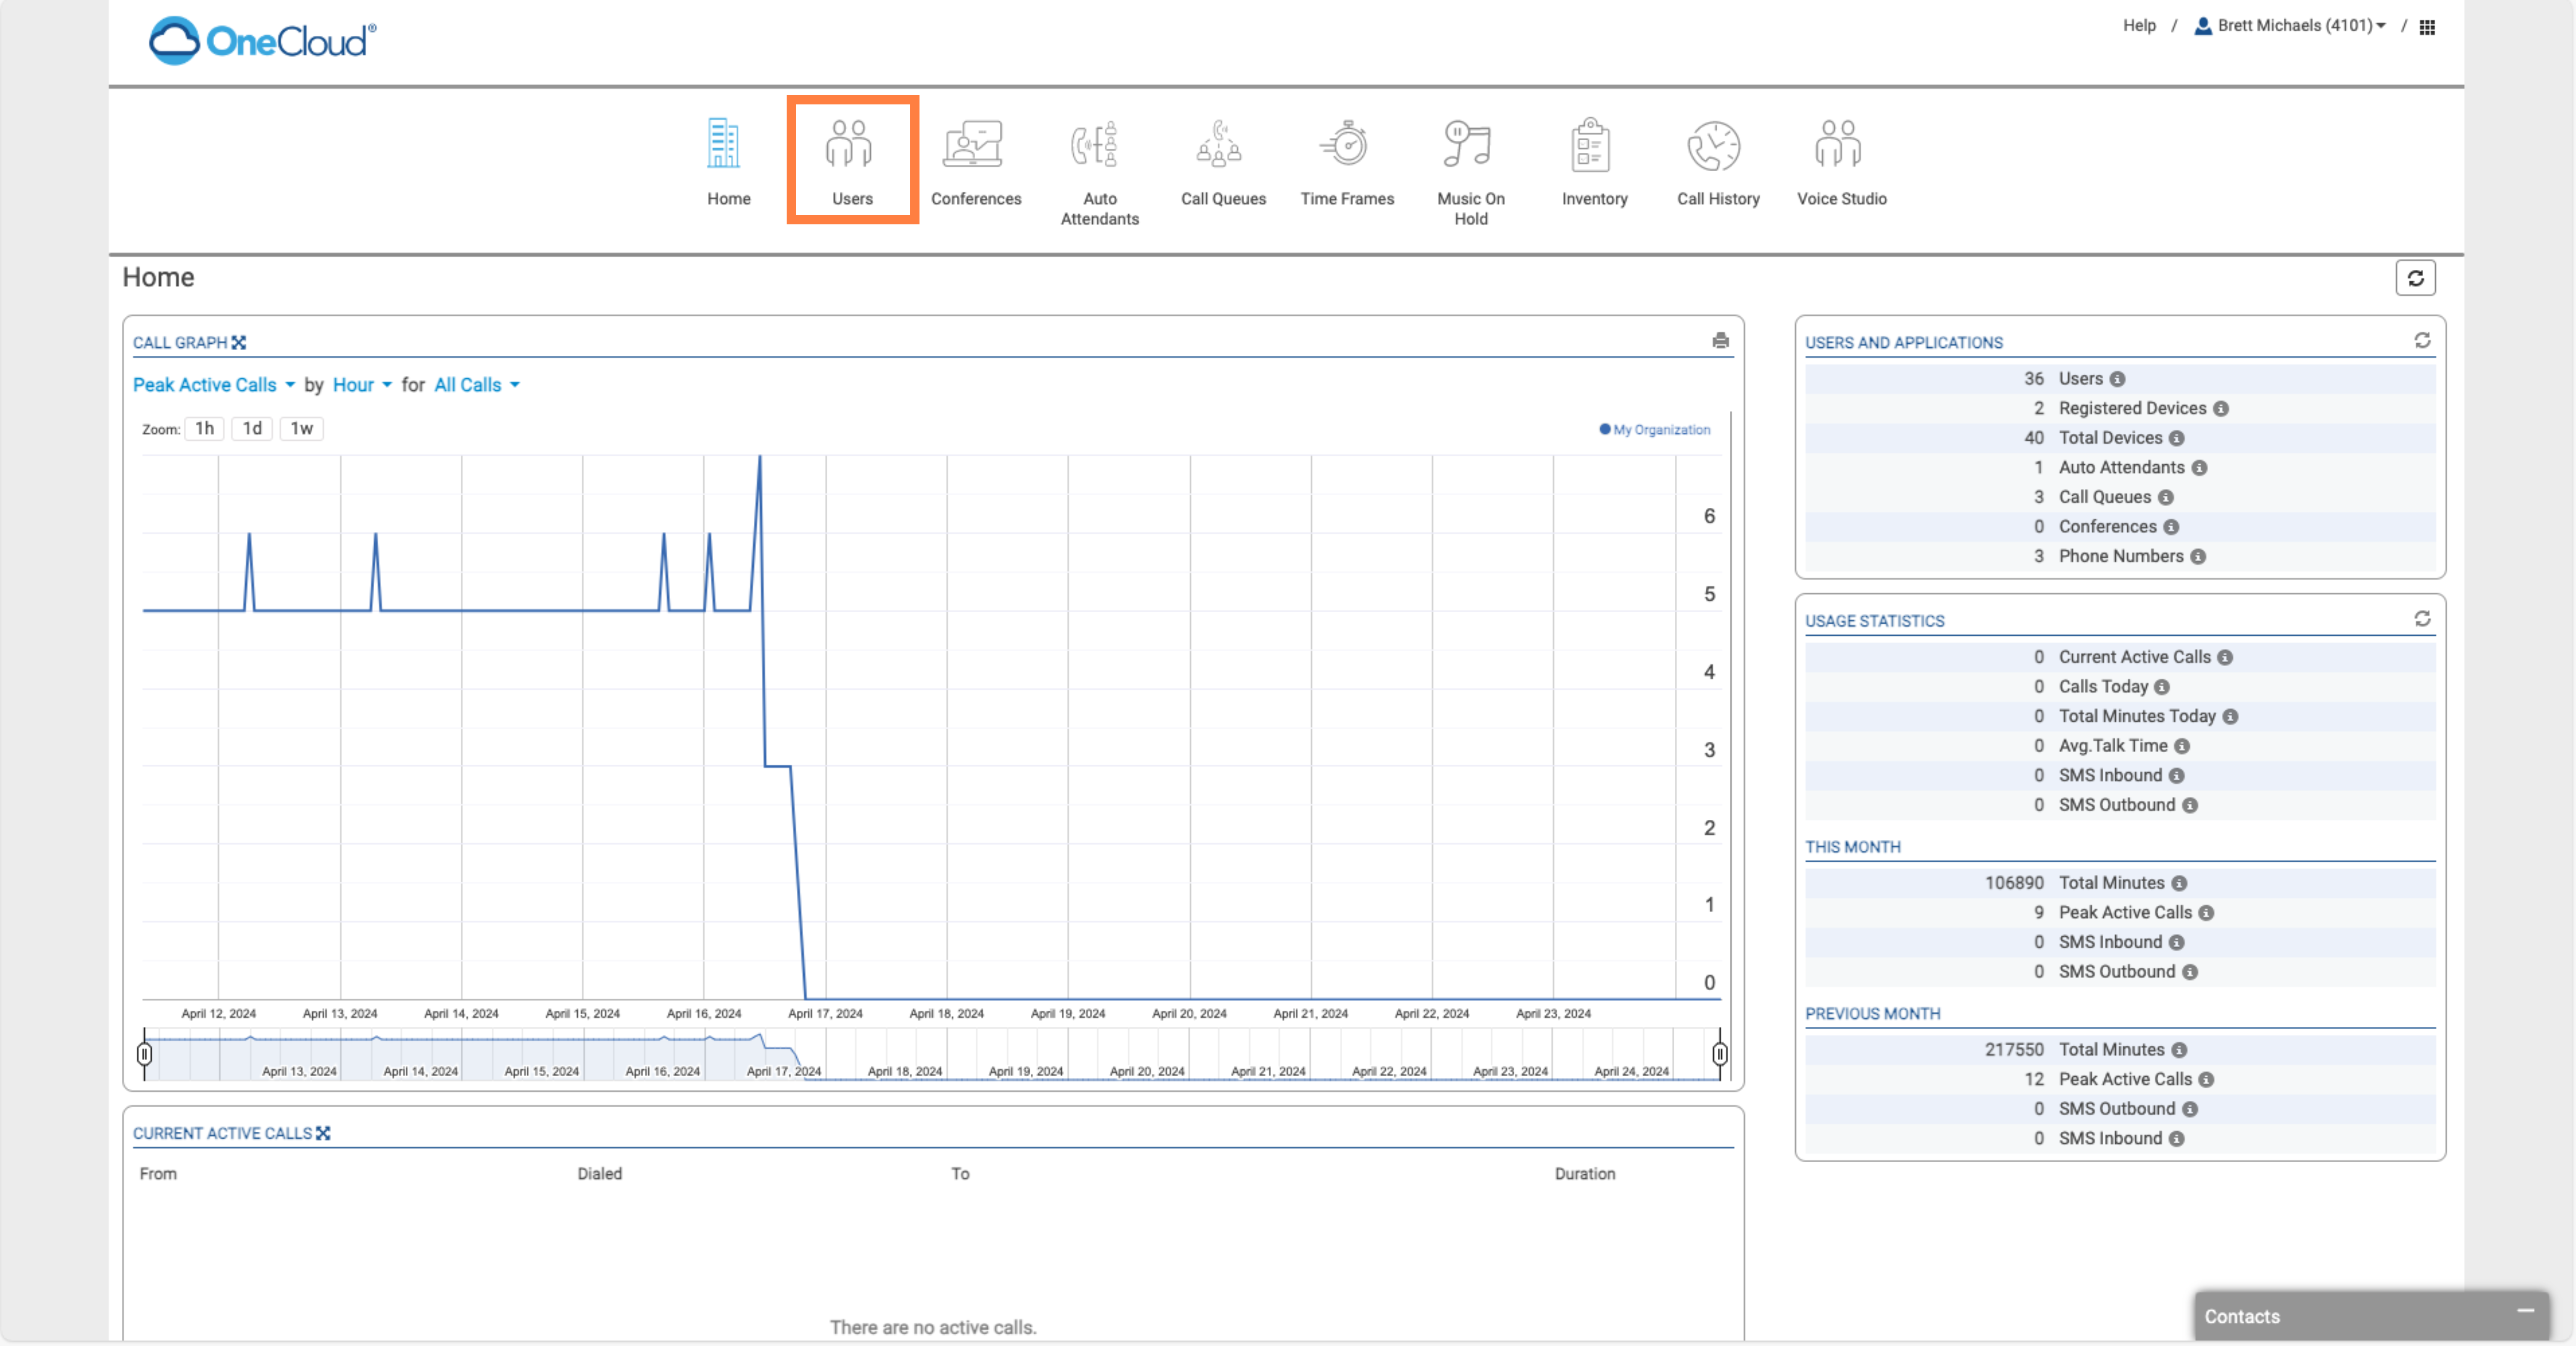Open Call Queues page
2576x1346 pixels.
tap(1223, 161)
